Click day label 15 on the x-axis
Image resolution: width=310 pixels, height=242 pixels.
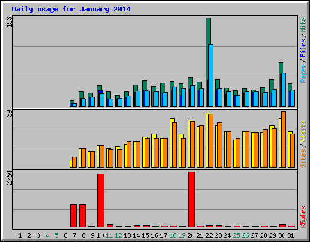145,235
